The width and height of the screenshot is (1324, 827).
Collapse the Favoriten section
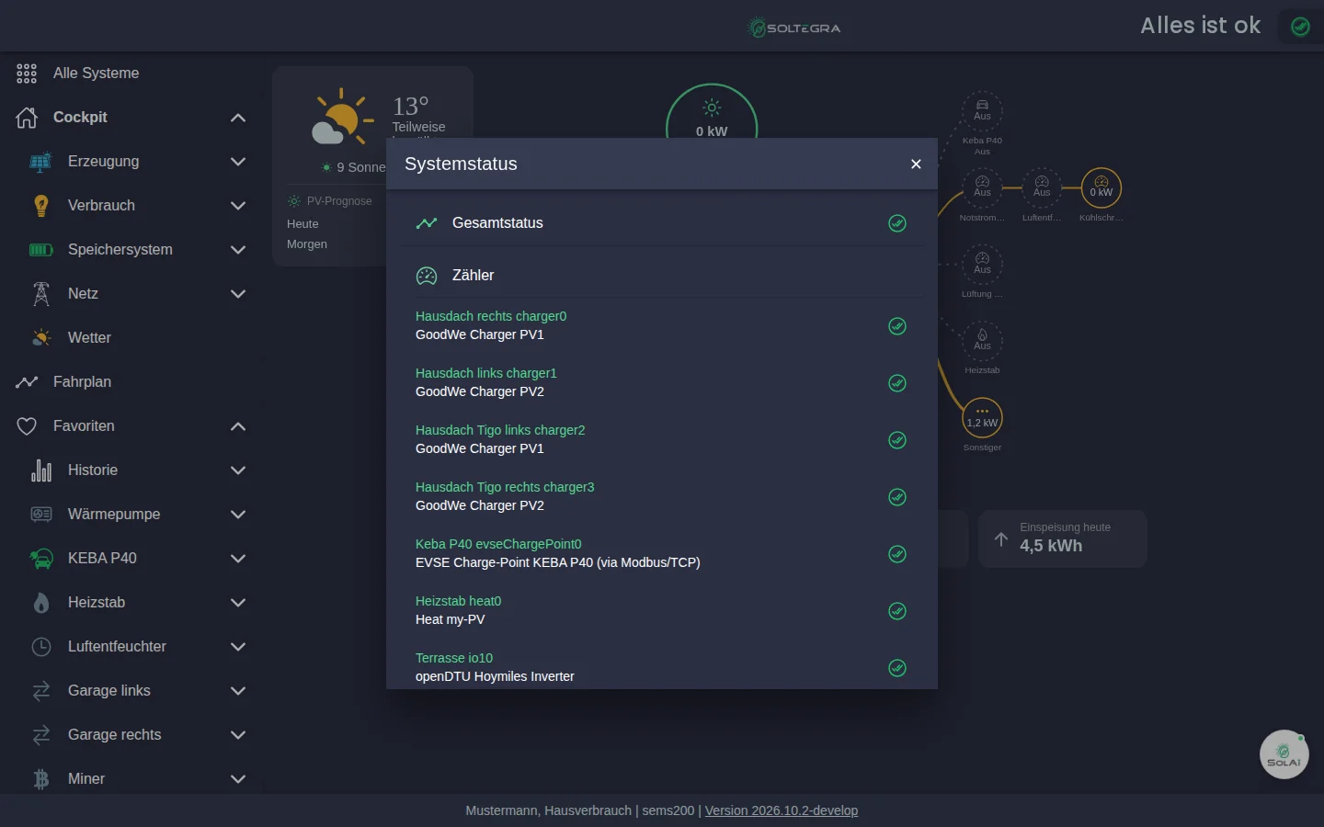point(238,426)
